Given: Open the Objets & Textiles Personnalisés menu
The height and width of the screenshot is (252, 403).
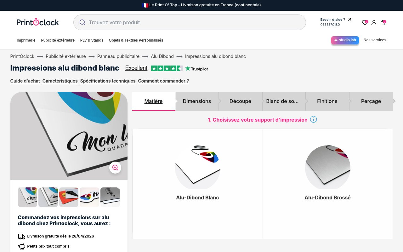Looking at the screenshot, I should click(136, 40).
